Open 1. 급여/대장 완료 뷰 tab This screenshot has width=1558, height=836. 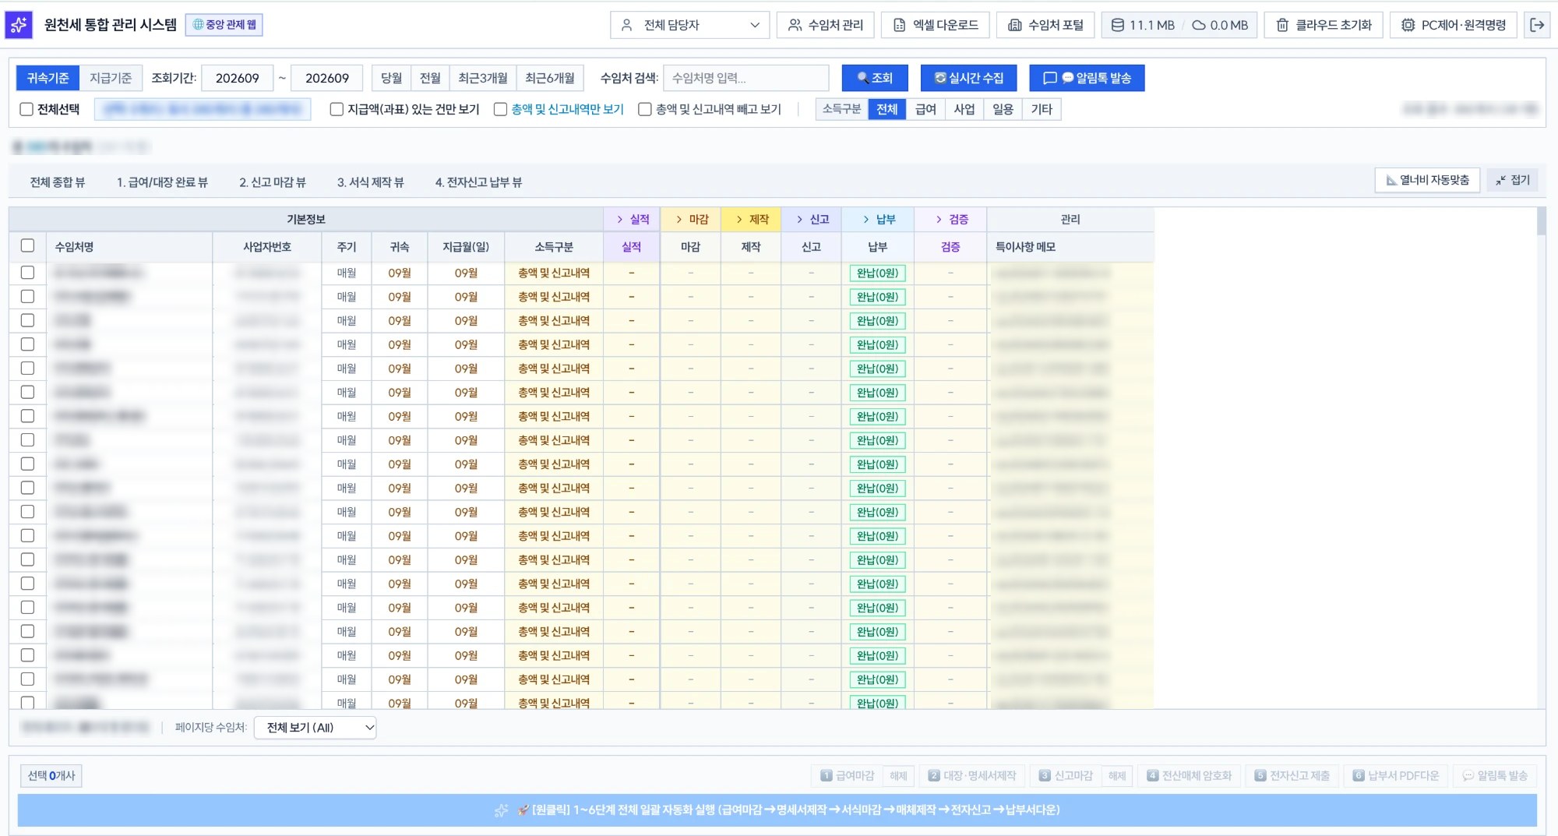tap(162, 182)
